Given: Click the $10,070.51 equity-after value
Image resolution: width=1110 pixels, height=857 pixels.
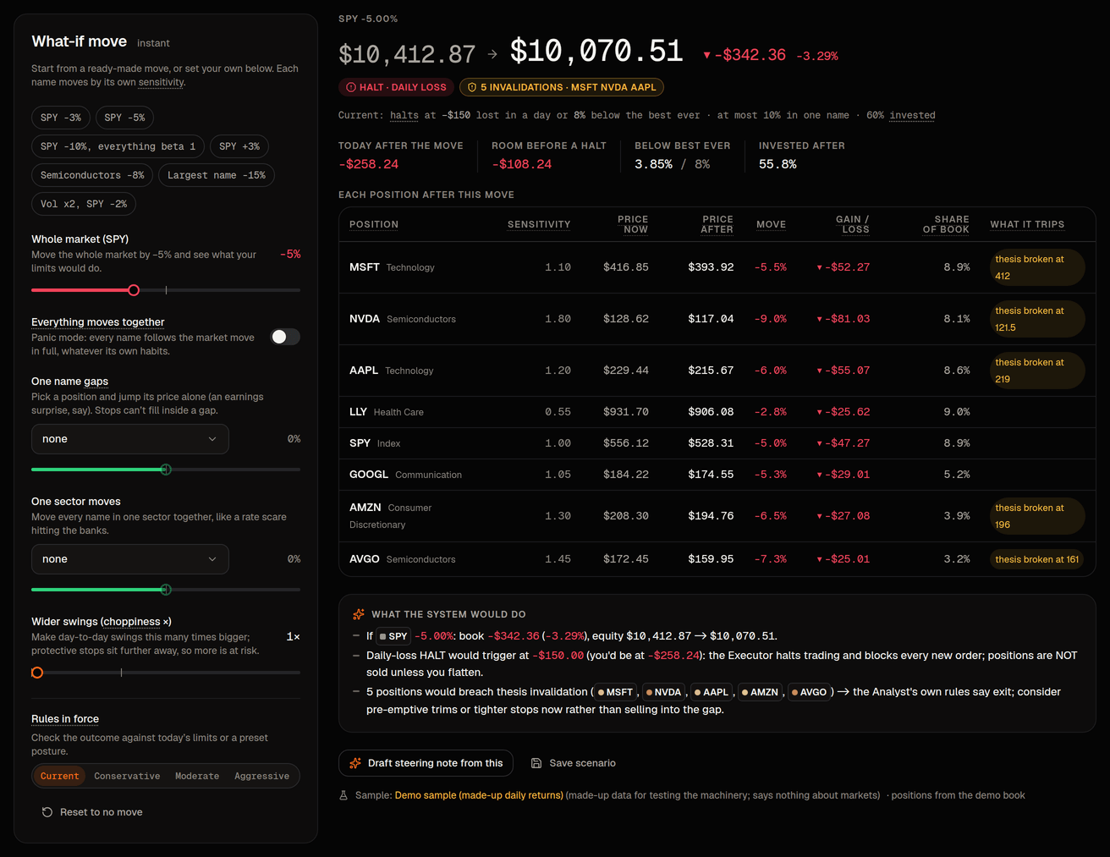Looking at the screenshot, I should point(596,52).
